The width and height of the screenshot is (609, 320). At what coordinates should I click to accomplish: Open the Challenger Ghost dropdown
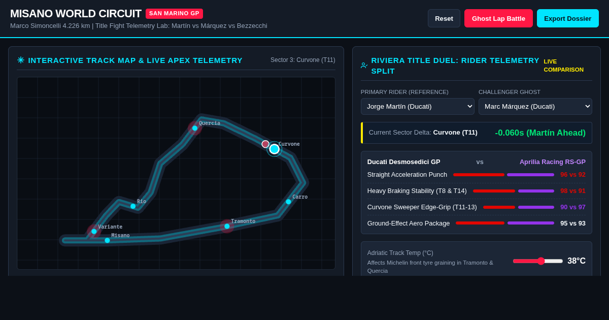tap(535, 106)
